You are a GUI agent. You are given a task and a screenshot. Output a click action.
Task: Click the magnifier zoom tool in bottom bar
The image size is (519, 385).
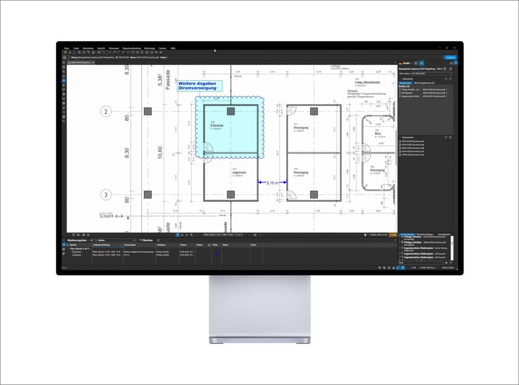pos(191,235)
